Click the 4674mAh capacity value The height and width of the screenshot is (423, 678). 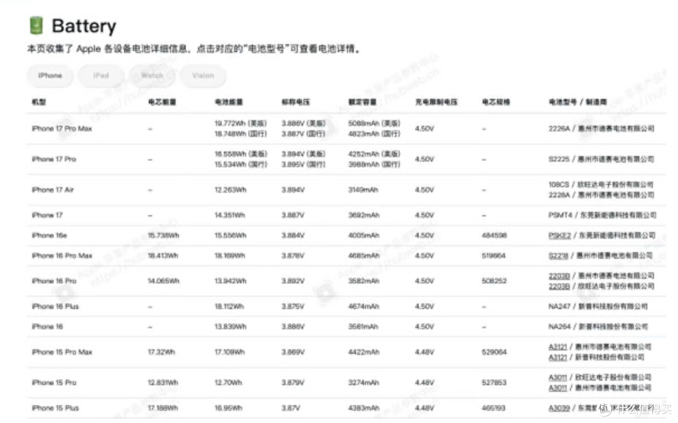click(363, 306)
